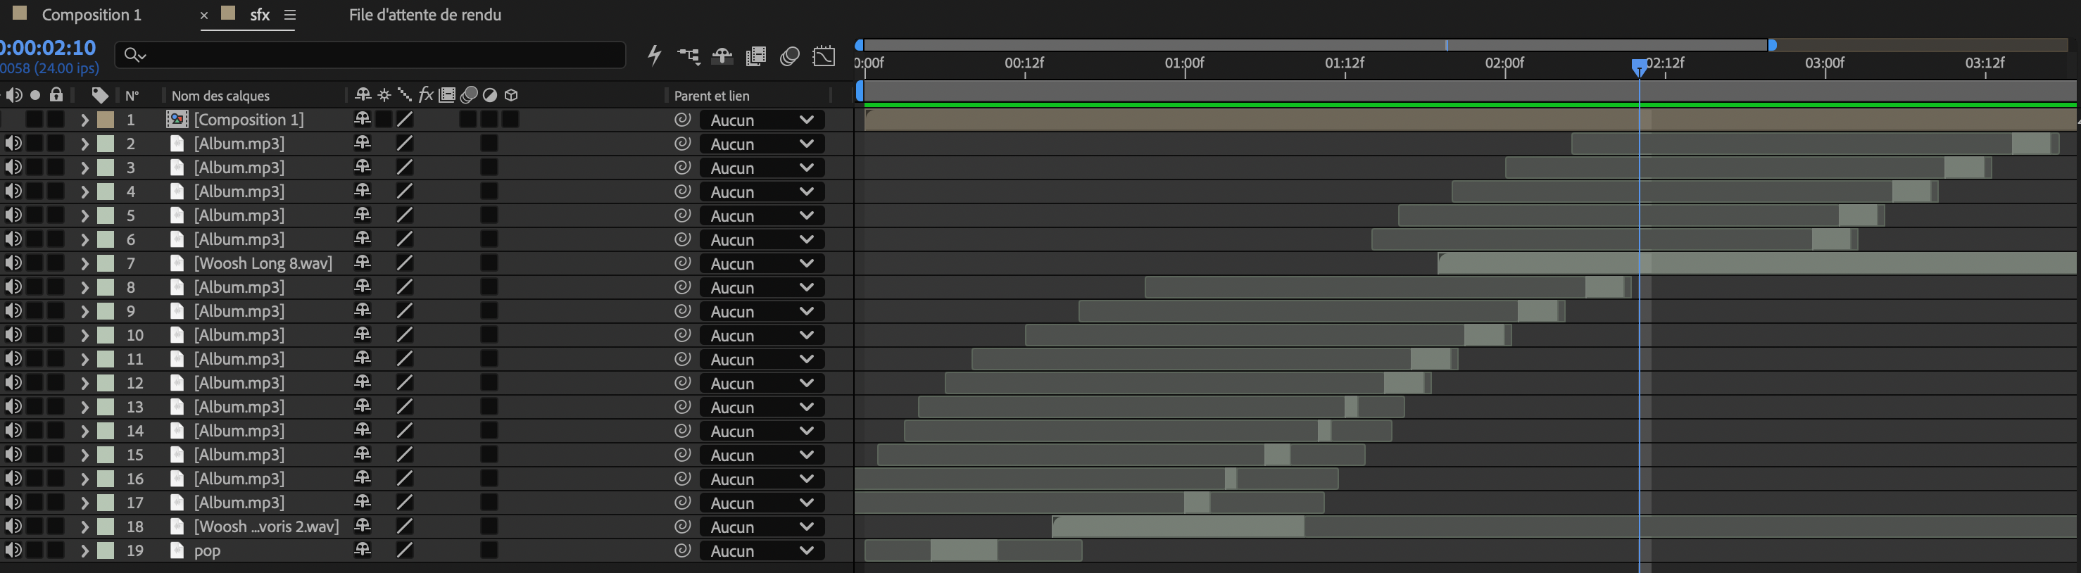Image resolution: width=2081 pixels, height=573 pixels.
Task: Click pick whip icon of layer 19 pop
Action: (683, 550)
